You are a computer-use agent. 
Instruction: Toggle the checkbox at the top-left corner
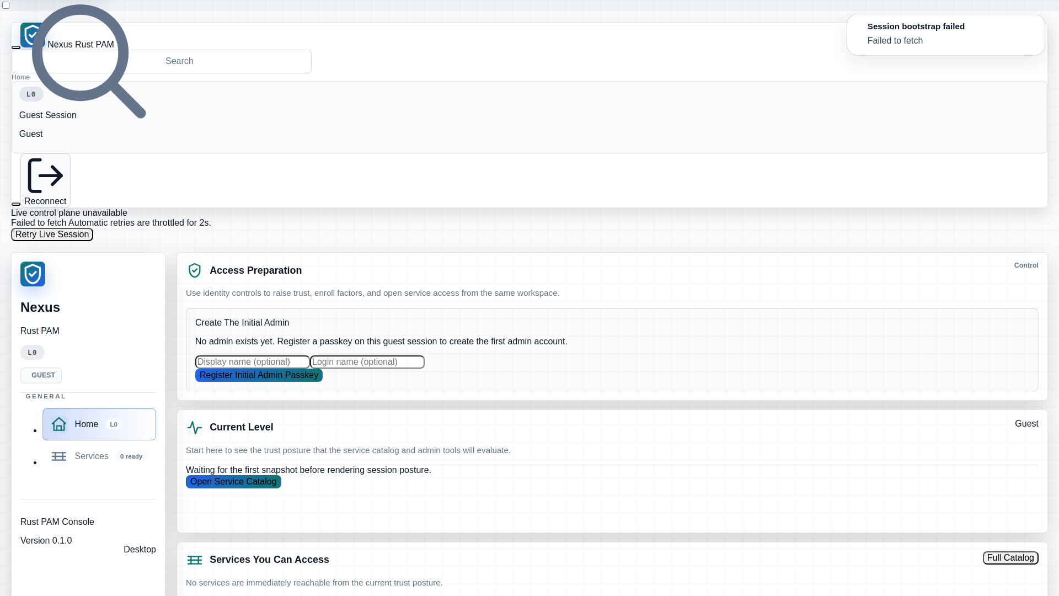click(6, 5)
